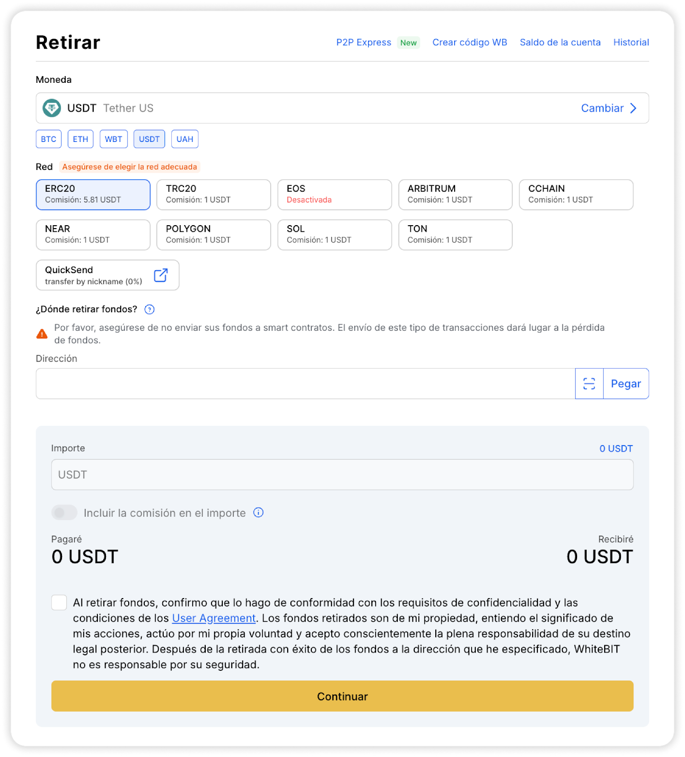Check the withdrawal confirmation agreement checkbox

(x=59, y=602)
